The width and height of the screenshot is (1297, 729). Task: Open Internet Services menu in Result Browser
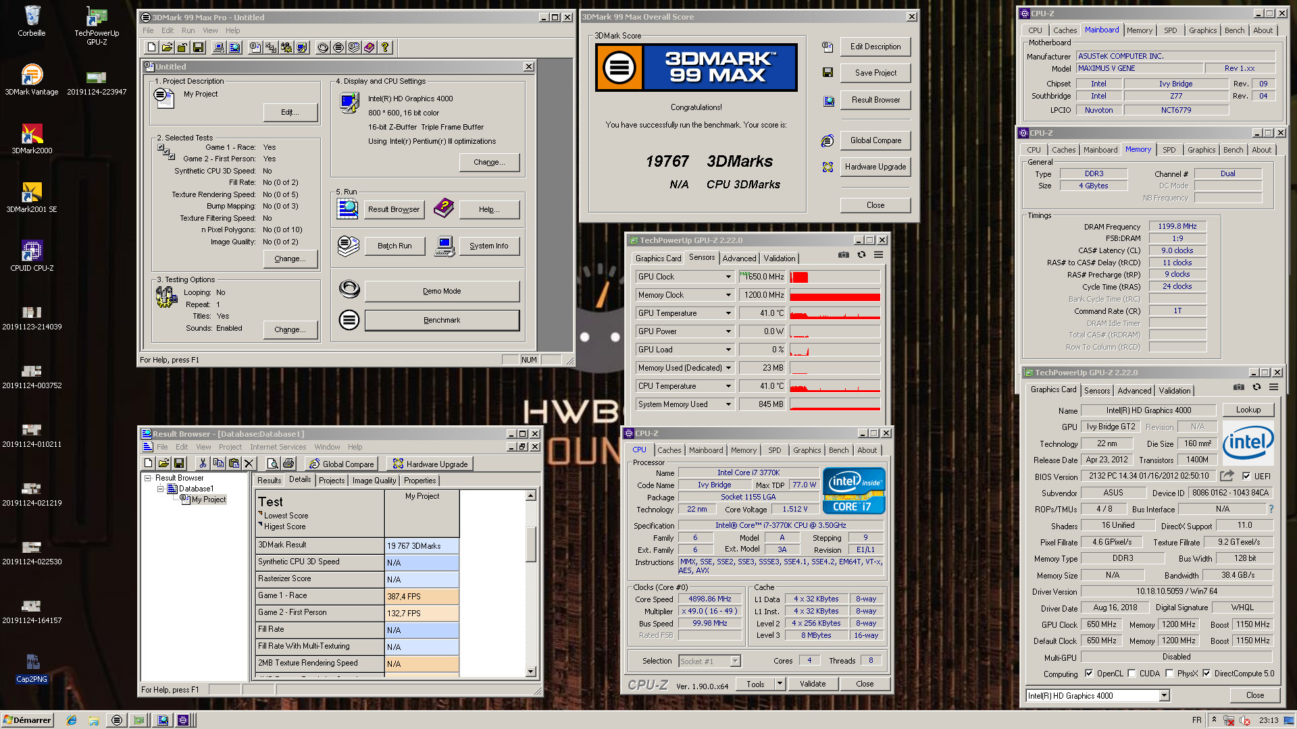point(278,447)
